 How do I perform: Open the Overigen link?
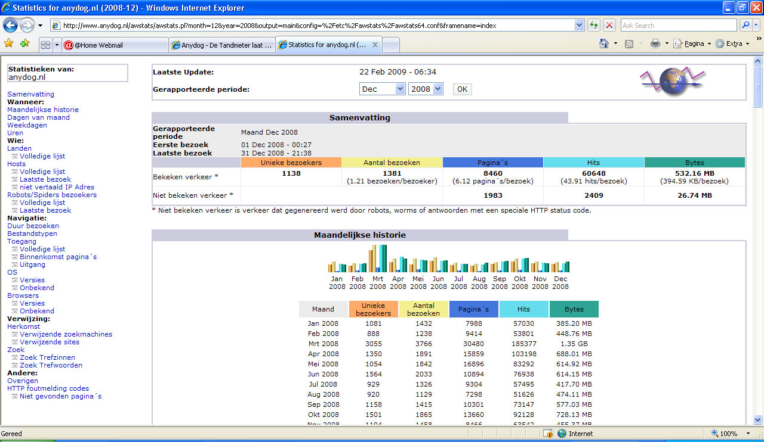23,381
